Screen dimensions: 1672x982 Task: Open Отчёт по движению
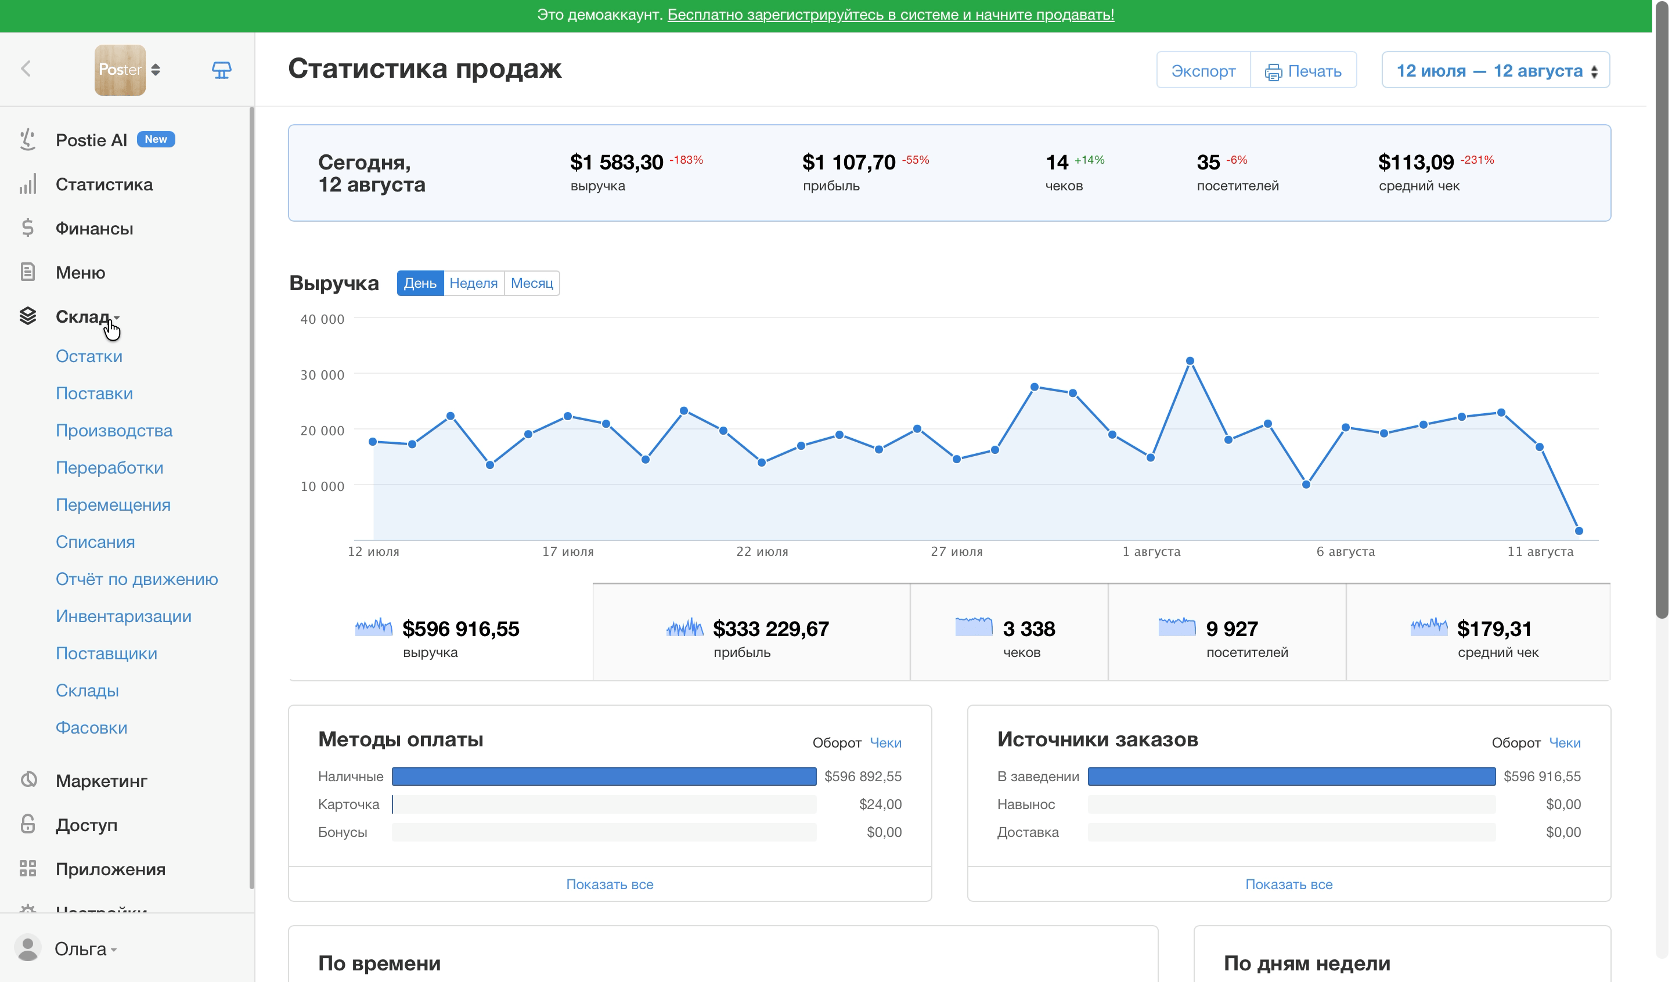click(136, 579)
